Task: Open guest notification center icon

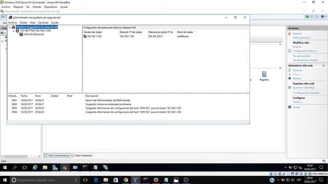Action: (321, 168)
